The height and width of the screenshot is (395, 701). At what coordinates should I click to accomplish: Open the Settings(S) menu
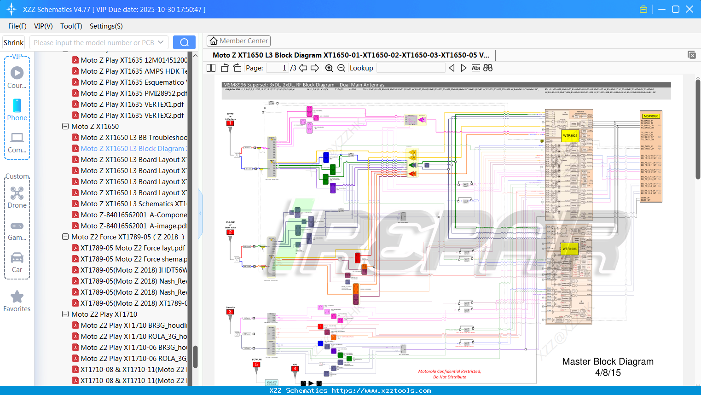coord(106,26)
